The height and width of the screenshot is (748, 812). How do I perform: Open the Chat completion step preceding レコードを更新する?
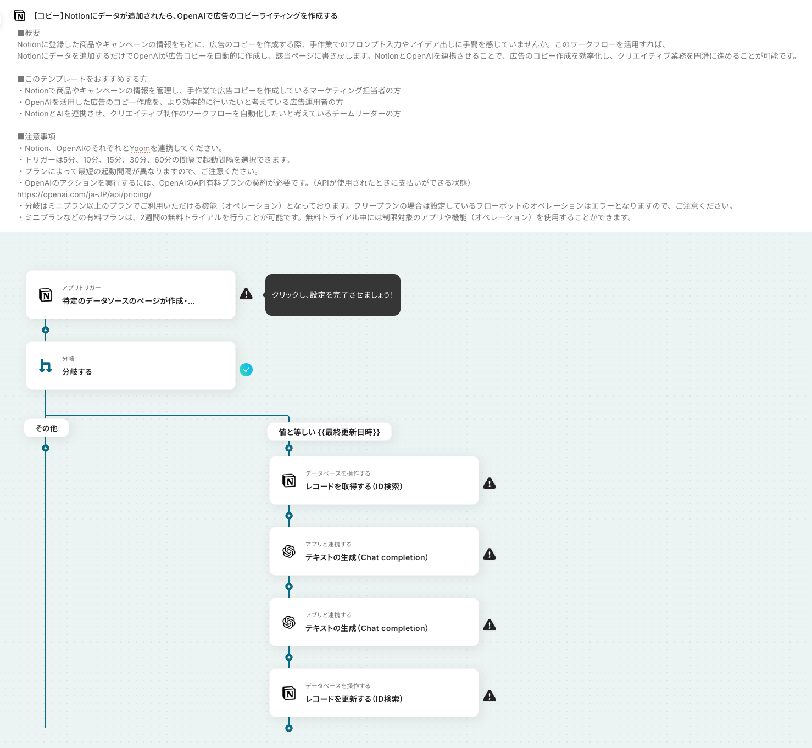[x=374, y=622]
